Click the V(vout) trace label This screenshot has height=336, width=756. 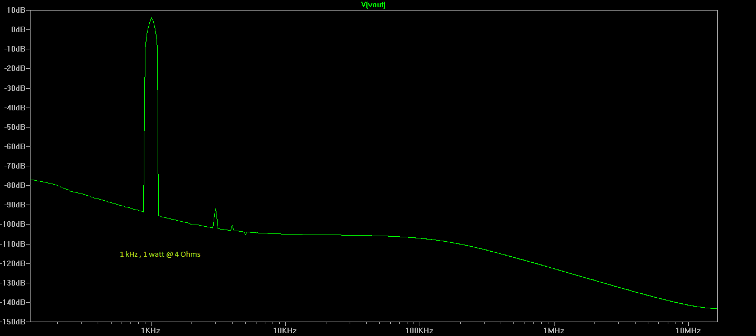coord(374,4)
